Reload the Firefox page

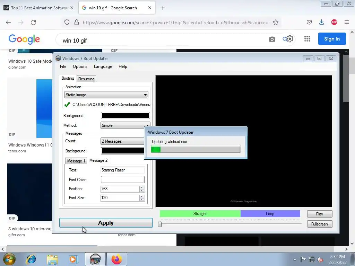coord(33,23)
